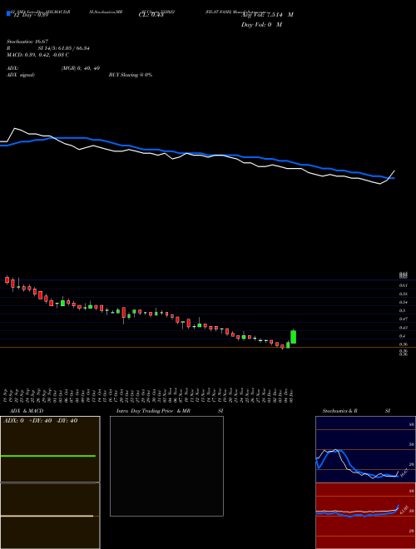Image resolution: width=416 pixels, height=549 pixels.
Task: Click the RSI 14/5 values text
Action: (x=63, y=48)
